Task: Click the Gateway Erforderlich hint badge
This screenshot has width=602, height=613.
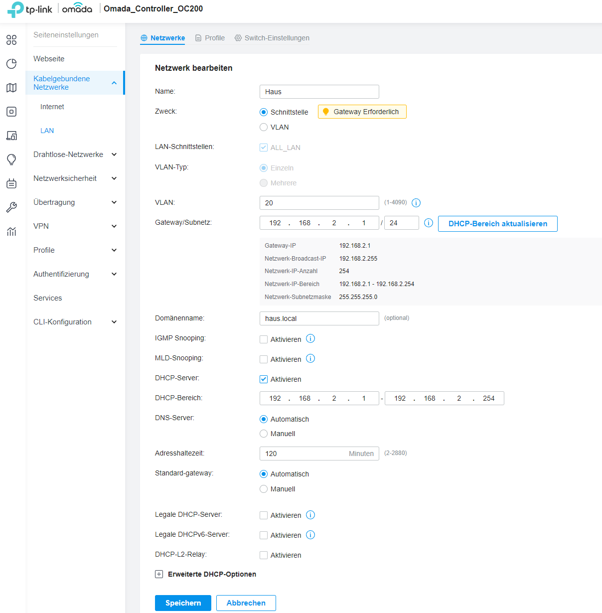Action: 362,112
